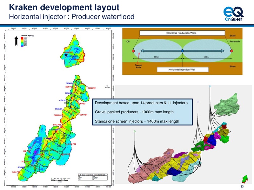
Task: Select the right red producer well circle
Action: tap(231, 51)
